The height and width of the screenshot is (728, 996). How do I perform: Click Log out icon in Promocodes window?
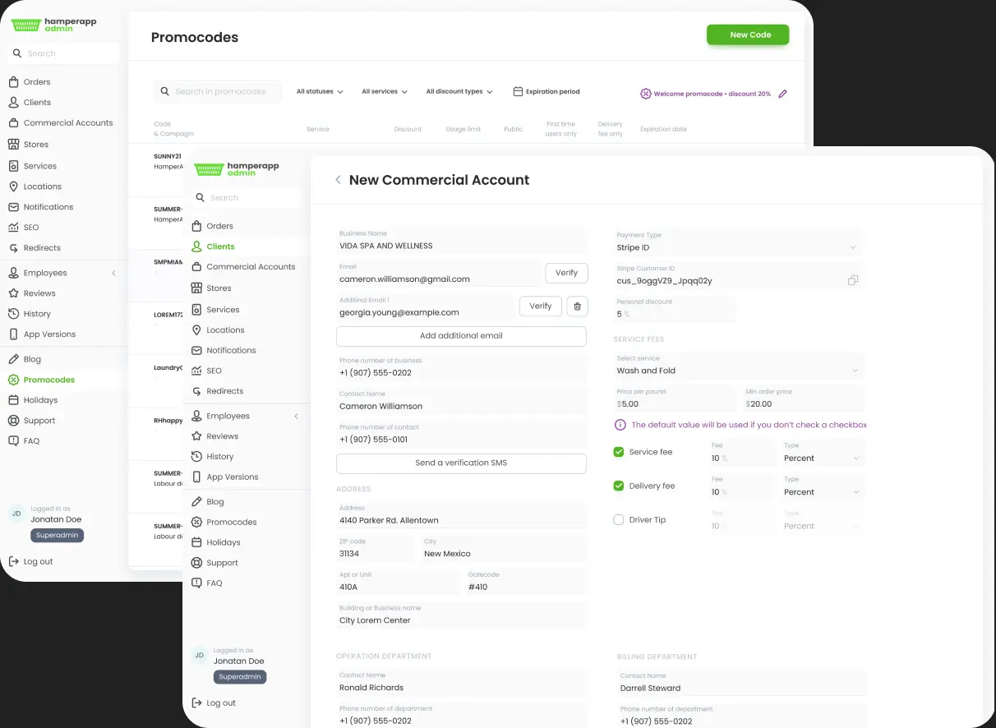pyautogui.click(x=14, y=562)
